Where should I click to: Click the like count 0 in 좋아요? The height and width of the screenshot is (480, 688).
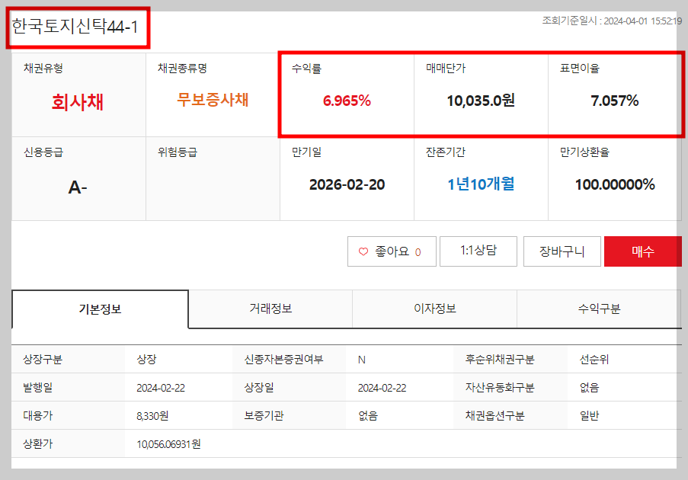pyautogui.click(x=418, y=252)
